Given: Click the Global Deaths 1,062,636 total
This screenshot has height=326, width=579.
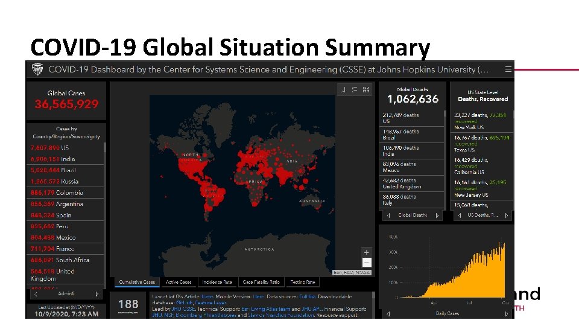Looking at the screenshot, I should [413, 99].
